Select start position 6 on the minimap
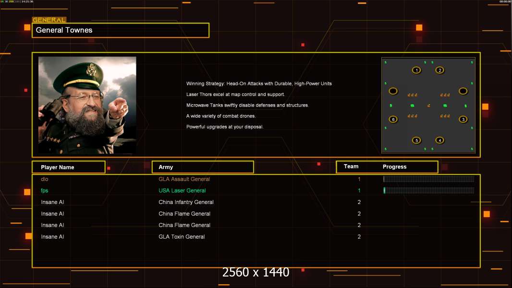512x288 pixels. [393, 120]
